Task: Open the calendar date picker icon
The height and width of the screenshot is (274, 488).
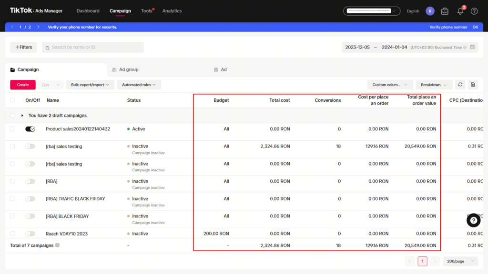Action: (x=472, y=47)
